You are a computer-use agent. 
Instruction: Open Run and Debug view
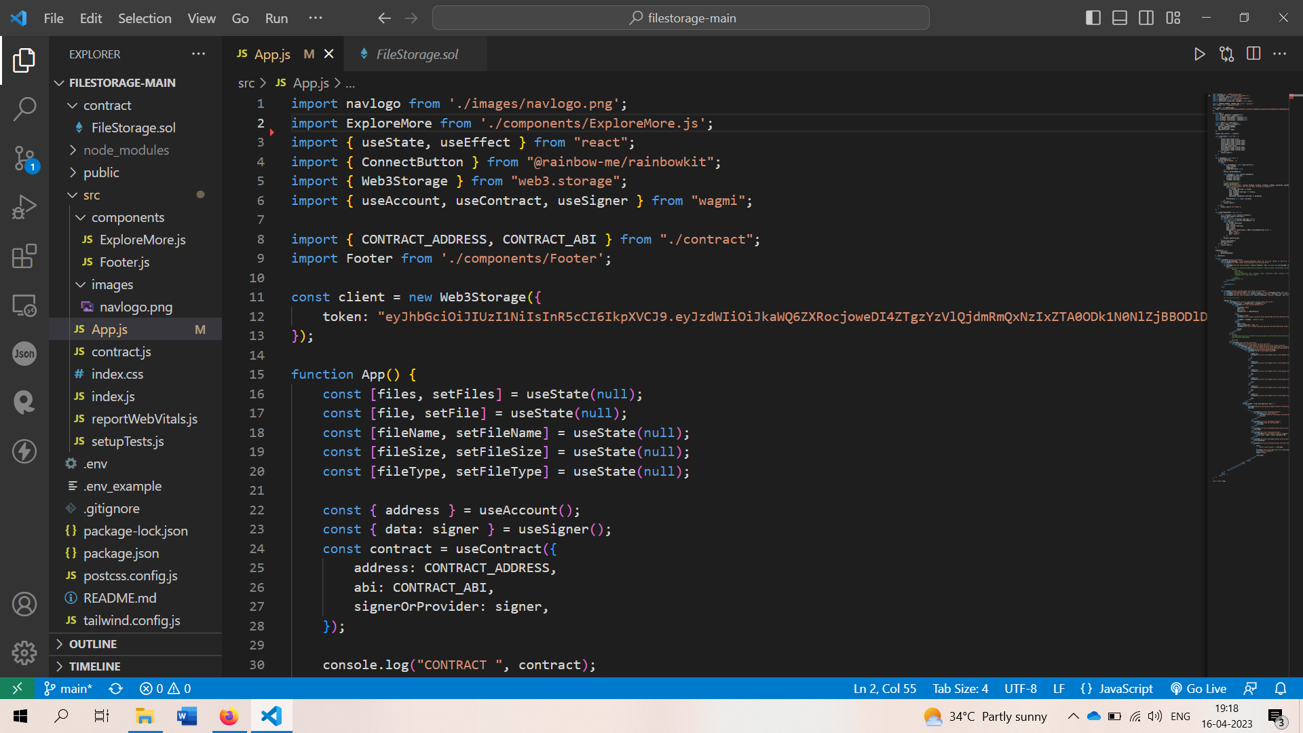(24, 207)
